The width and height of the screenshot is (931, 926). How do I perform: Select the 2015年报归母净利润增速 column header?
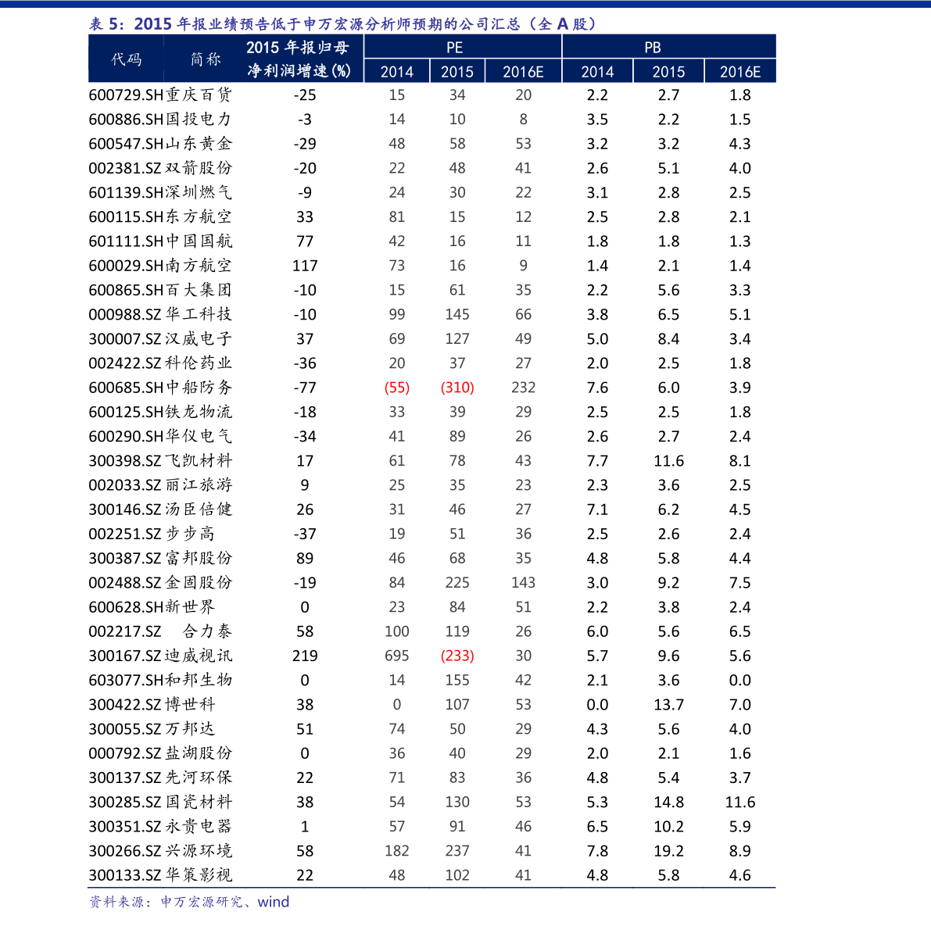299,59
